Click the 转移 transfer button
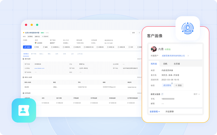The height and width of the screenshot is (135, 217). pyautogui.click(x=36, y=47)
